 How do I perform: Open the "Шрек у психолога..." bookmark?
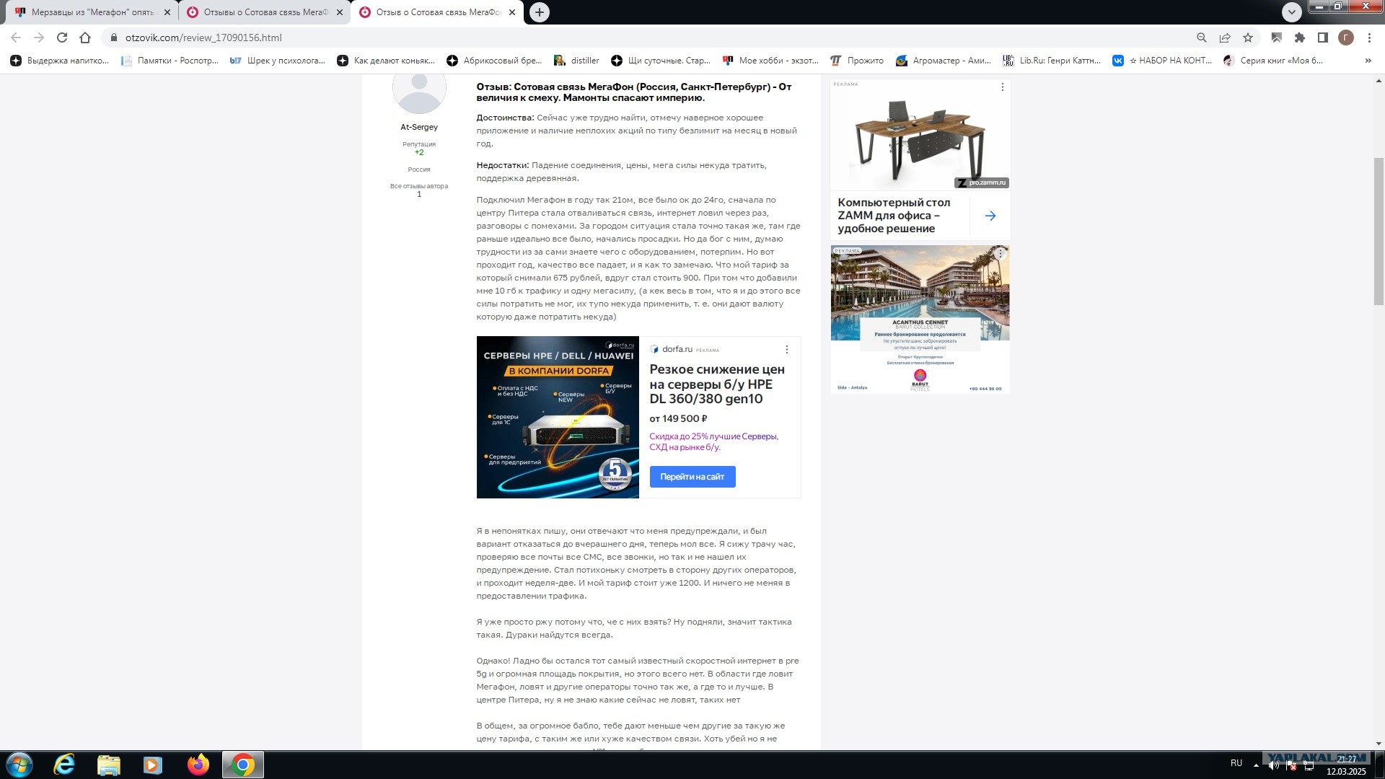click(x=278, y=61)
